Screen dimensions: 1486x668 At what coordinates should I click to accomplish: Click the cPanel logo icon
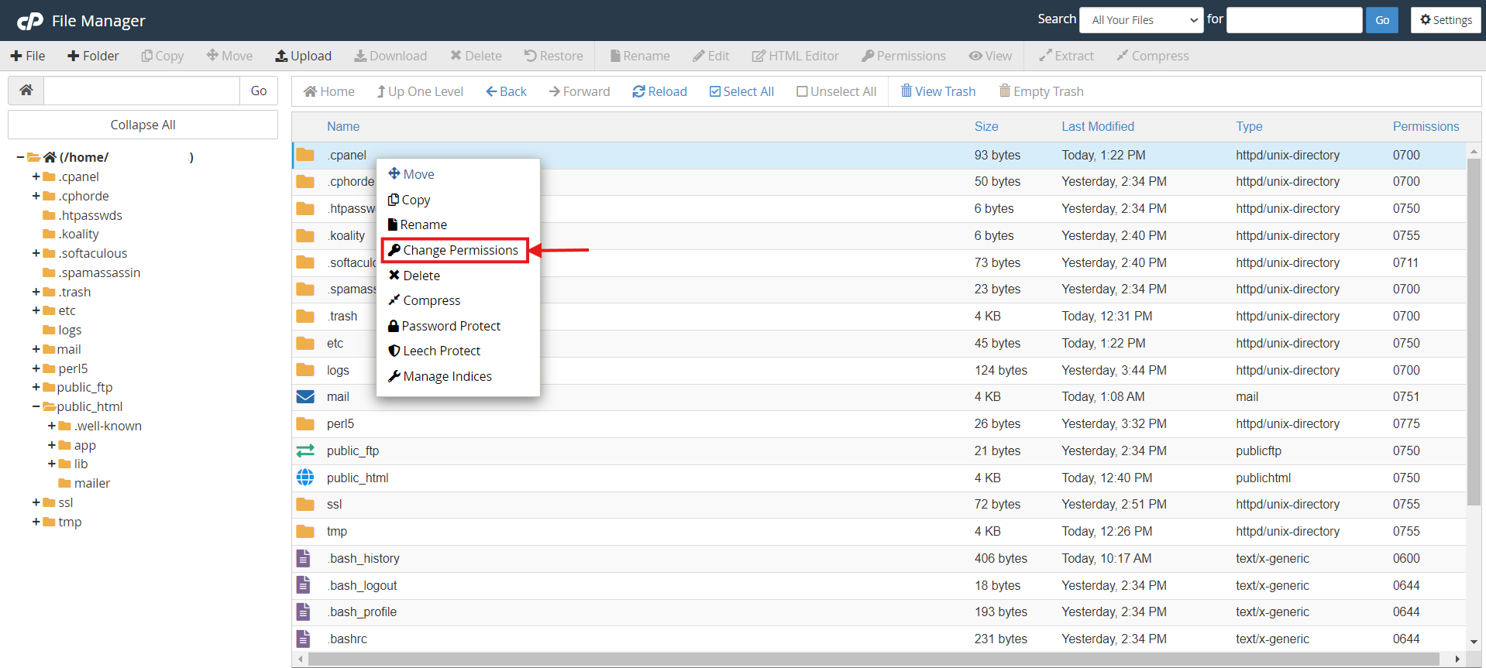[30, 21]
